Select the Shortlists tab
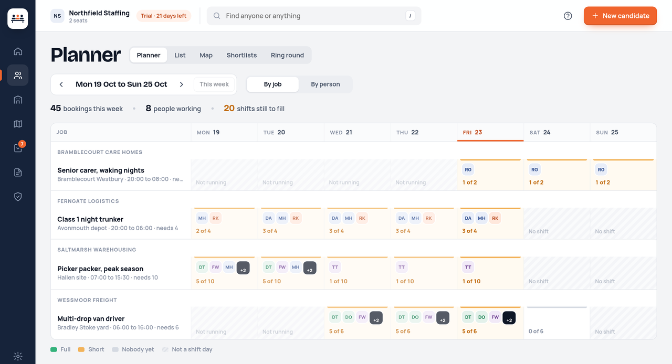 pos(241,55)
